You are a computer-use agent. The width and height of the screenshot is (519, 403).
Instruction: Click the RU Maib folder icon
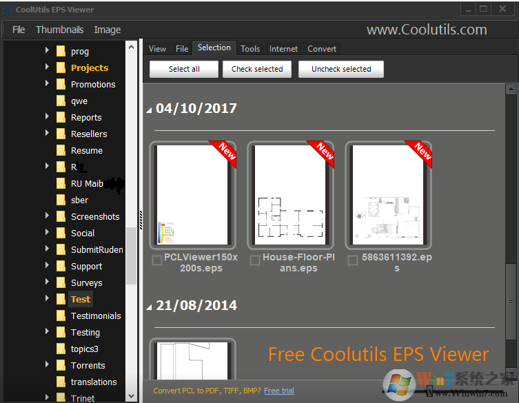point(61,184)
